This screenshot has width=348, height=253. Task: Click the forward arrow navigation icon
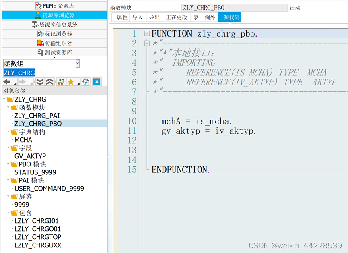pyautogui.click(x=23, y=82)
